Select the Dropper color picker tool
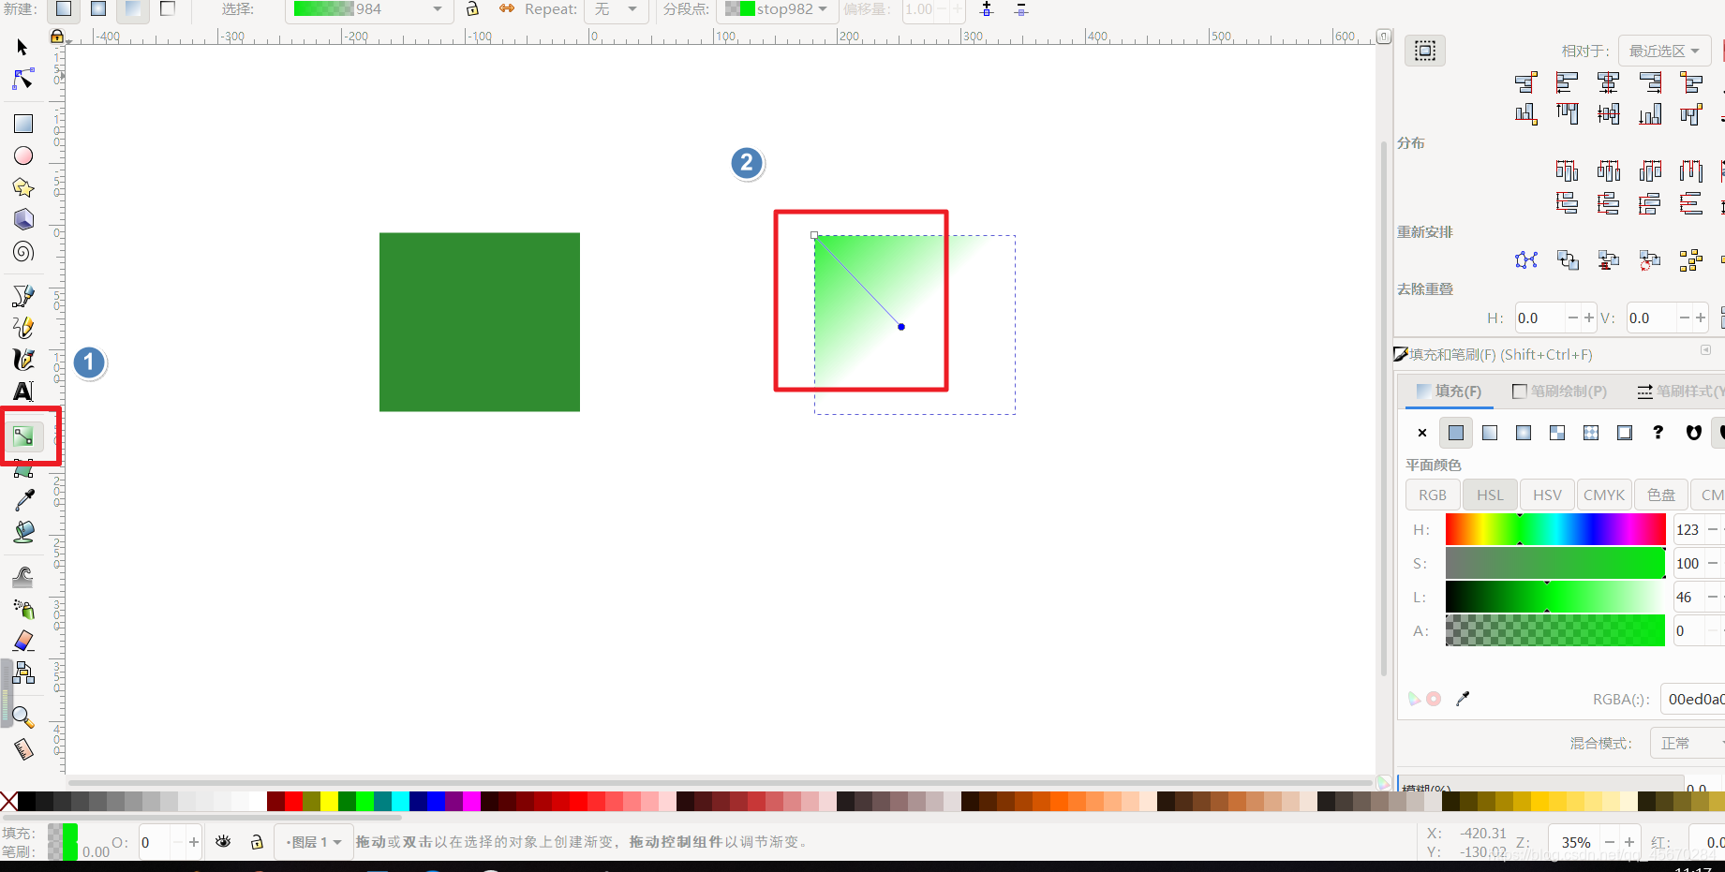1725x872 pixels. 22,500
